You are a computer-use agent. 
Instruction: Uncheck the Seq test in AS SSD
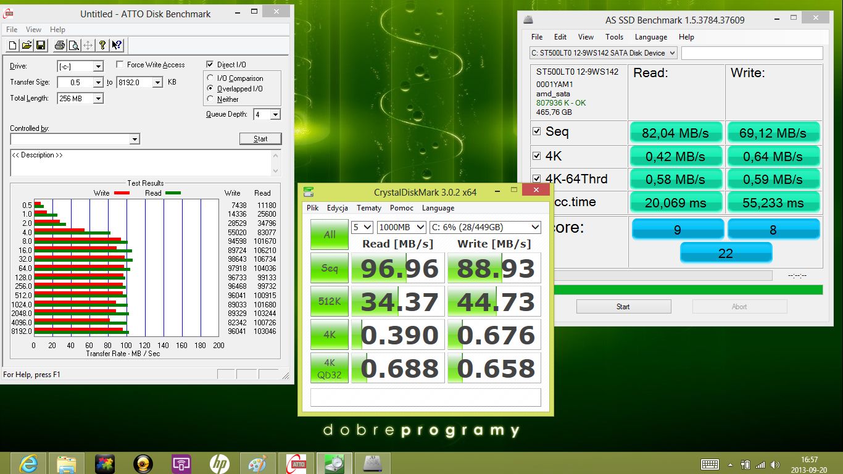[537, 131]
